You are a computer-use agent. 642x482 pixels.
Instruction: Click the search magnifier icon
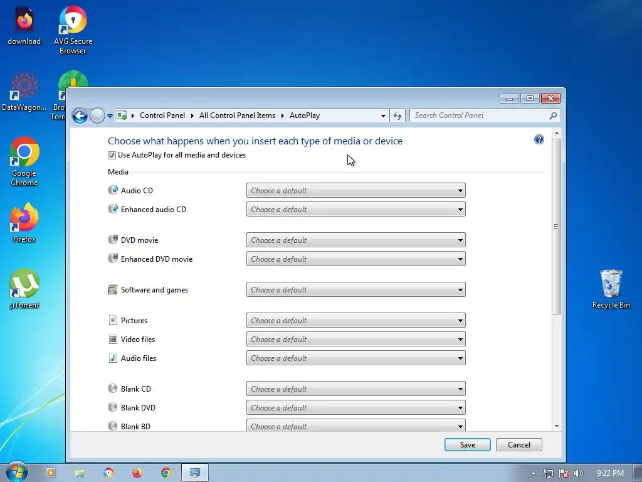[x=553, y=115]
